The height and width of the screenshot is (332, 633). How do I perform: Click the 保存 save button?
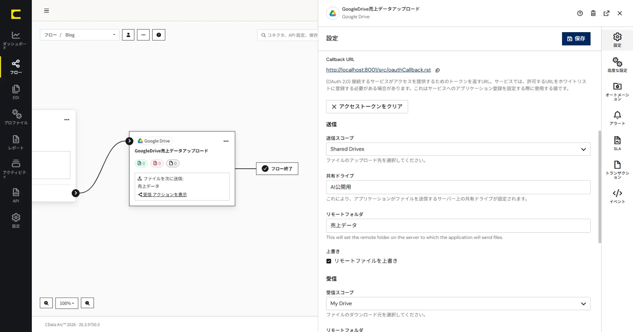click(x=576, y=38)
